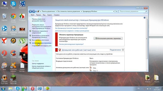Viewport: 163px width, 91px height.
Task: Open the Справка menu
Action: [57, 15]
